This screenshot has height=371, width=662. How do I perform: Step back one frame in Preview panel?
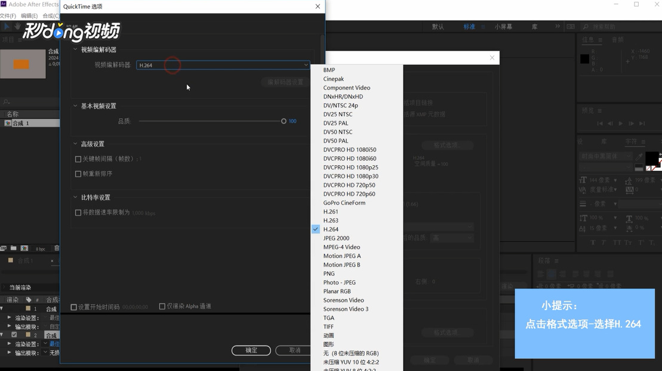point(610,123)
